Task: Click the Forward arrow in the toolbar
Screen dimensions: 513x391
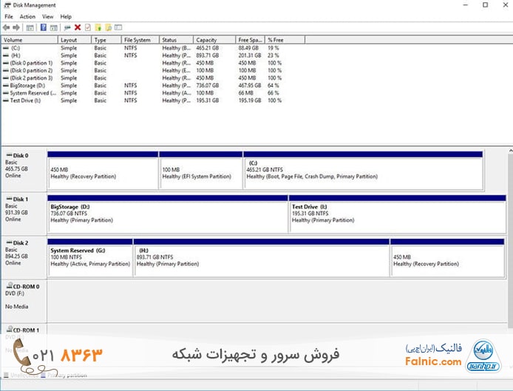Action: pyautogui.click(x=16, y=27)
